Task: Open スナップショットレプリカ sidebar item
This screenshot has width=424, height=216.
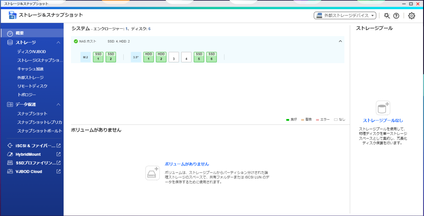Action: coord(40,122)
